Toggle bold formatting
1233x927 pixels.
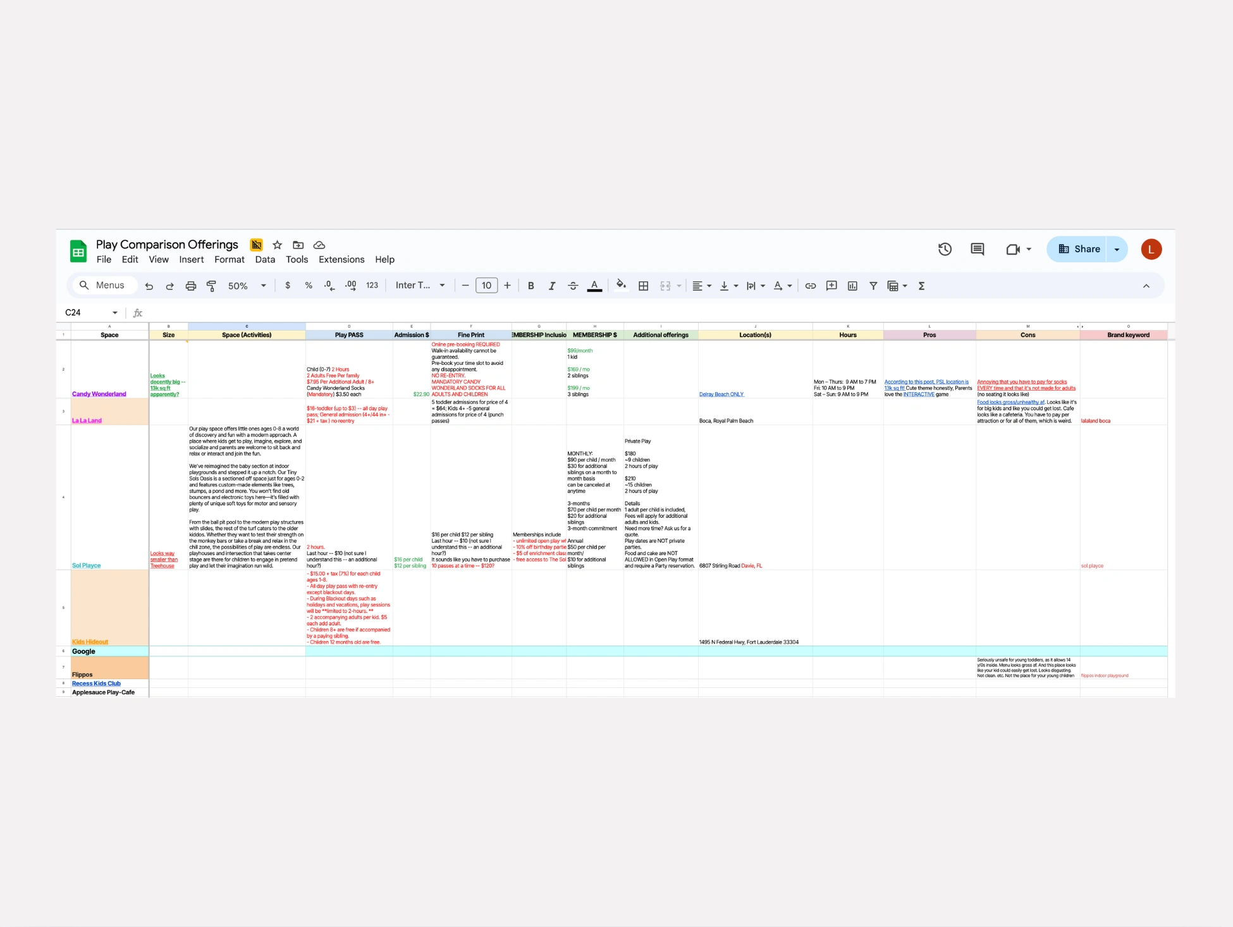(531, 286)
